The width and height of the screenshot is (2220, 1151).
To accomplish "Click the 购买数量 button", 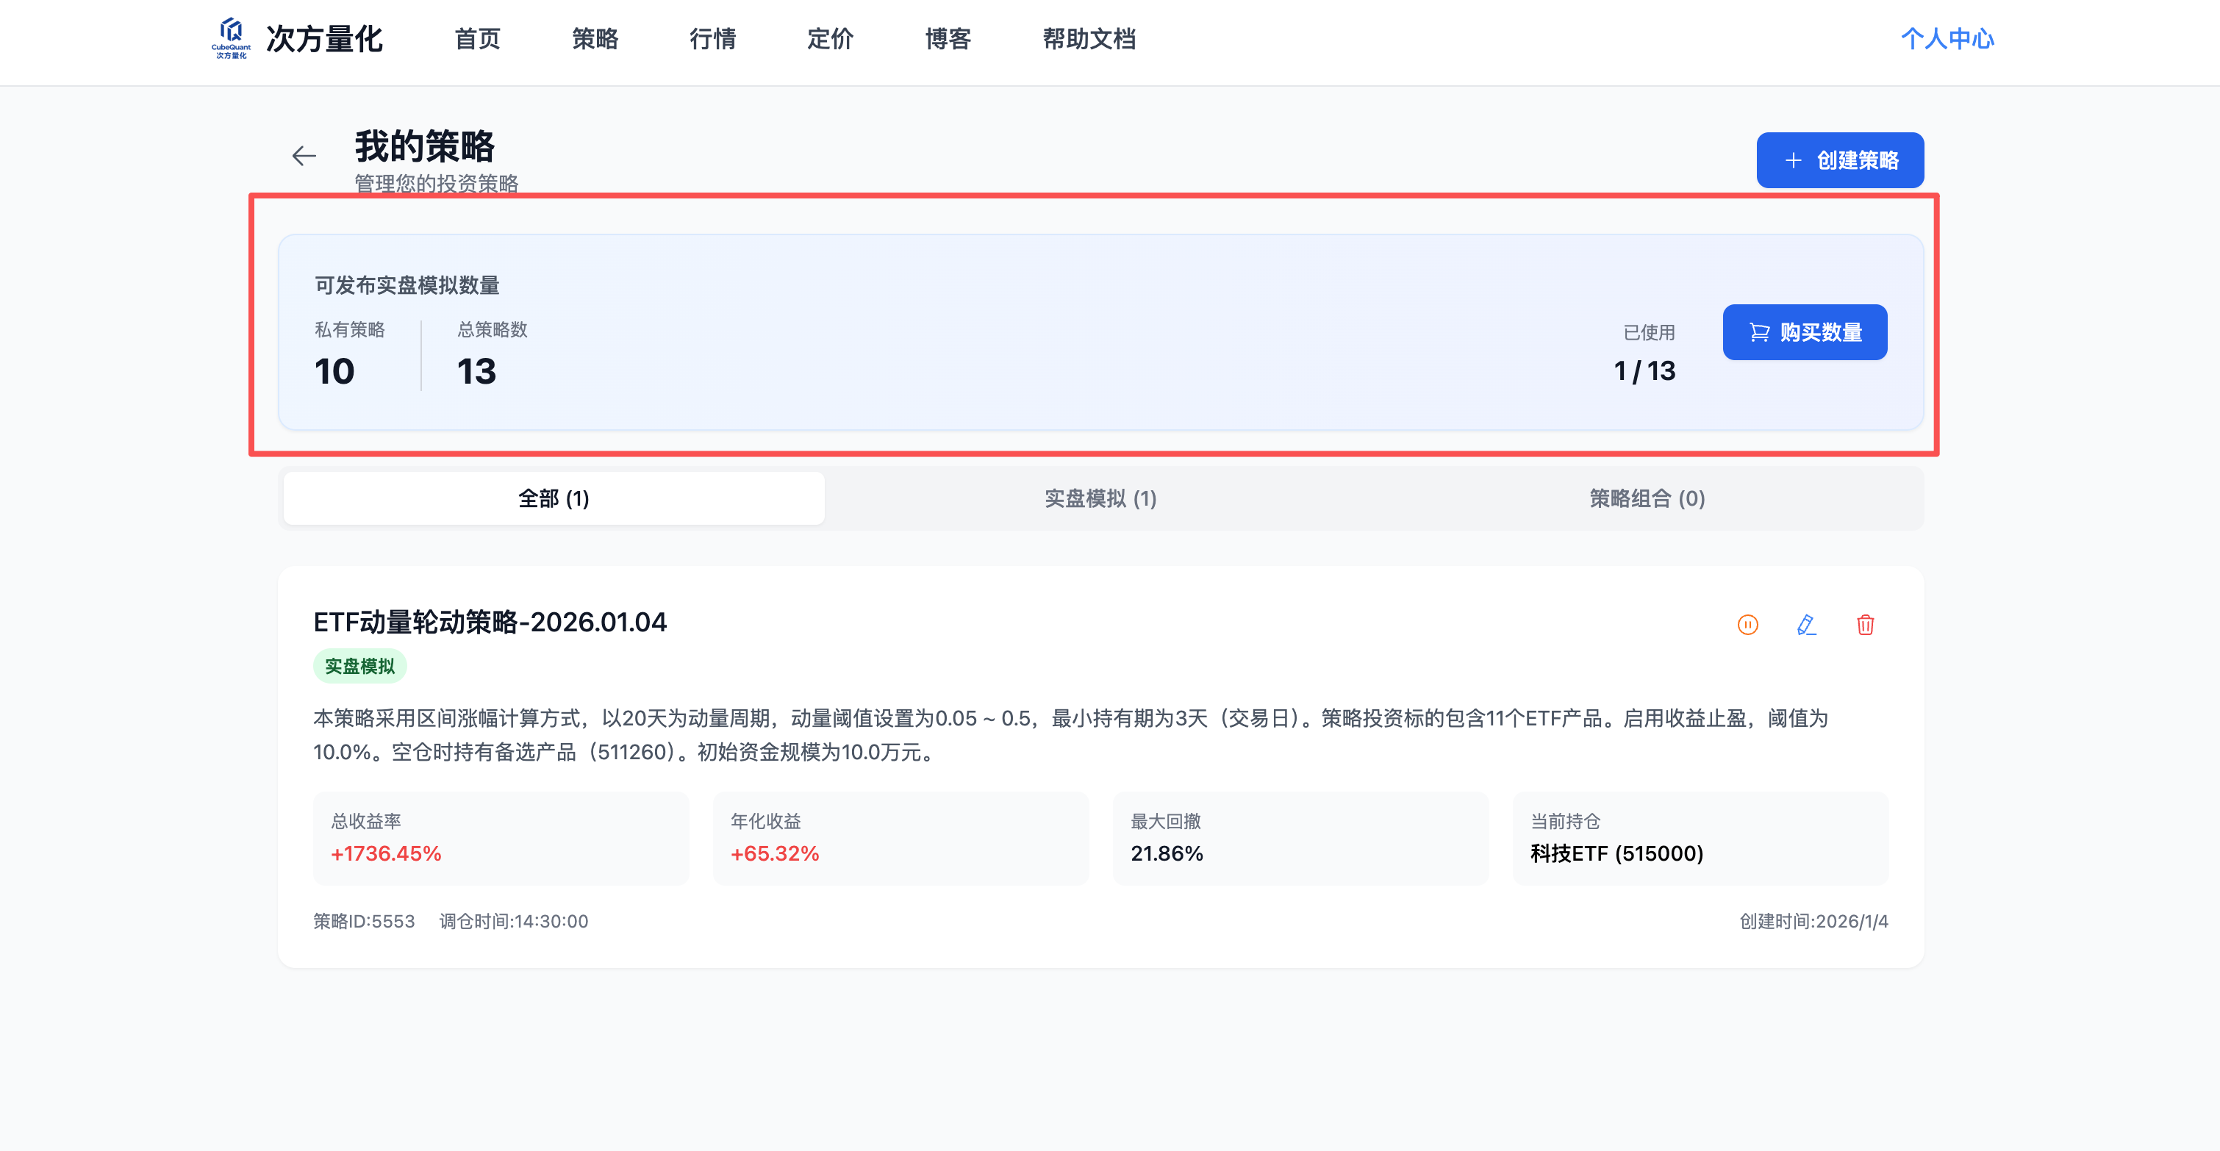I will 1805,331.
